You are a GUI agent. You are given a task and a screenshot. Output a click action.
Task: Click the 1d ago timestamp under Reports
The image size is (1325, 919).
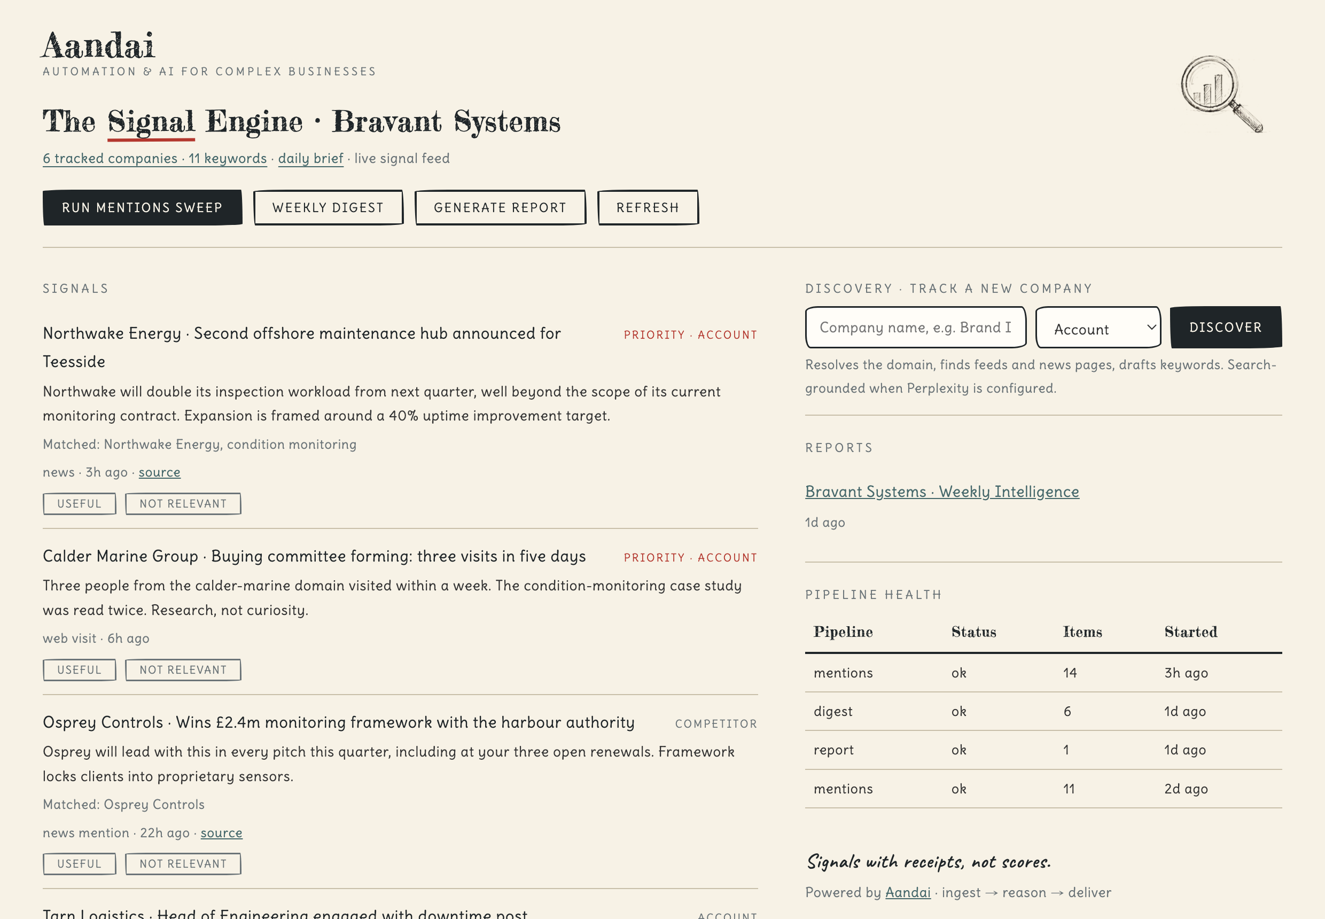(x=825, y=522)
